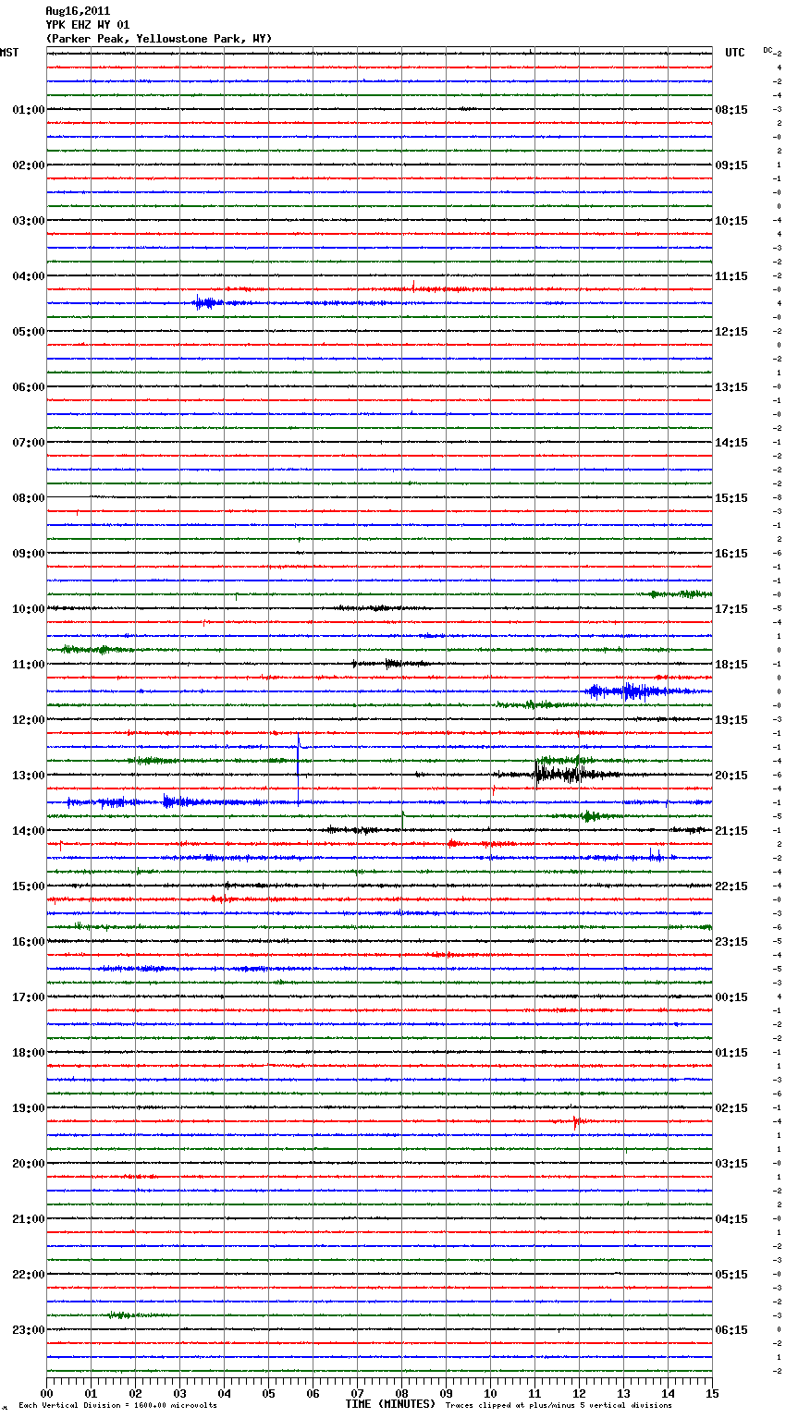Select the 14:00 MST time label
This screenshot has width=786, height=1418.
pyautogui.click(x=28, y=831)
